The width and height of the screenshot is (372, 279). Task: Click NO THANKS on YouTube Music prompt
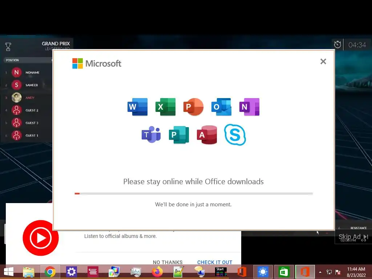point(168,262)
